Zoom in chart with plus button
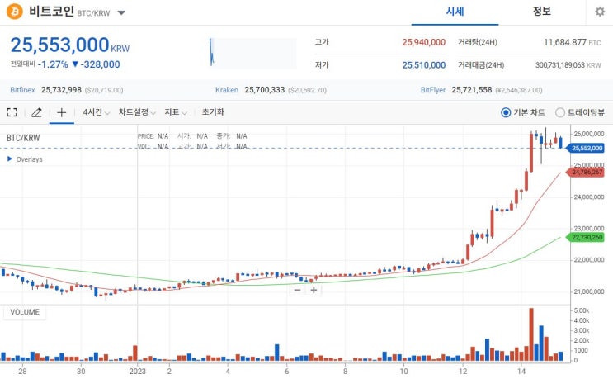The height and width of the screenshot is (379, 613). tap(314, 290)
